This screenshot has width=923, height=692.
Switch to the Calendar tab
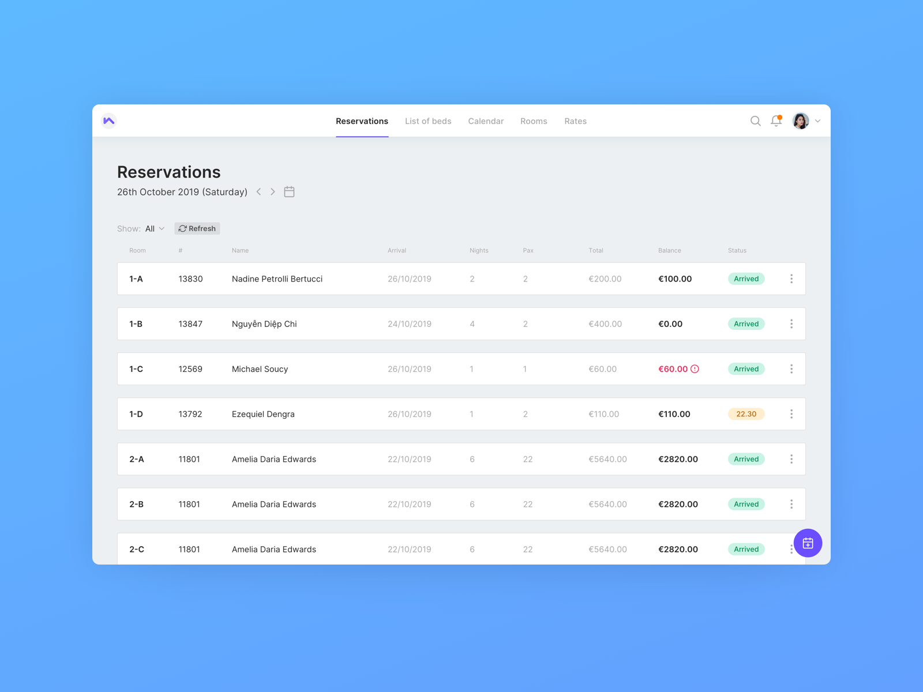point(486,121)
